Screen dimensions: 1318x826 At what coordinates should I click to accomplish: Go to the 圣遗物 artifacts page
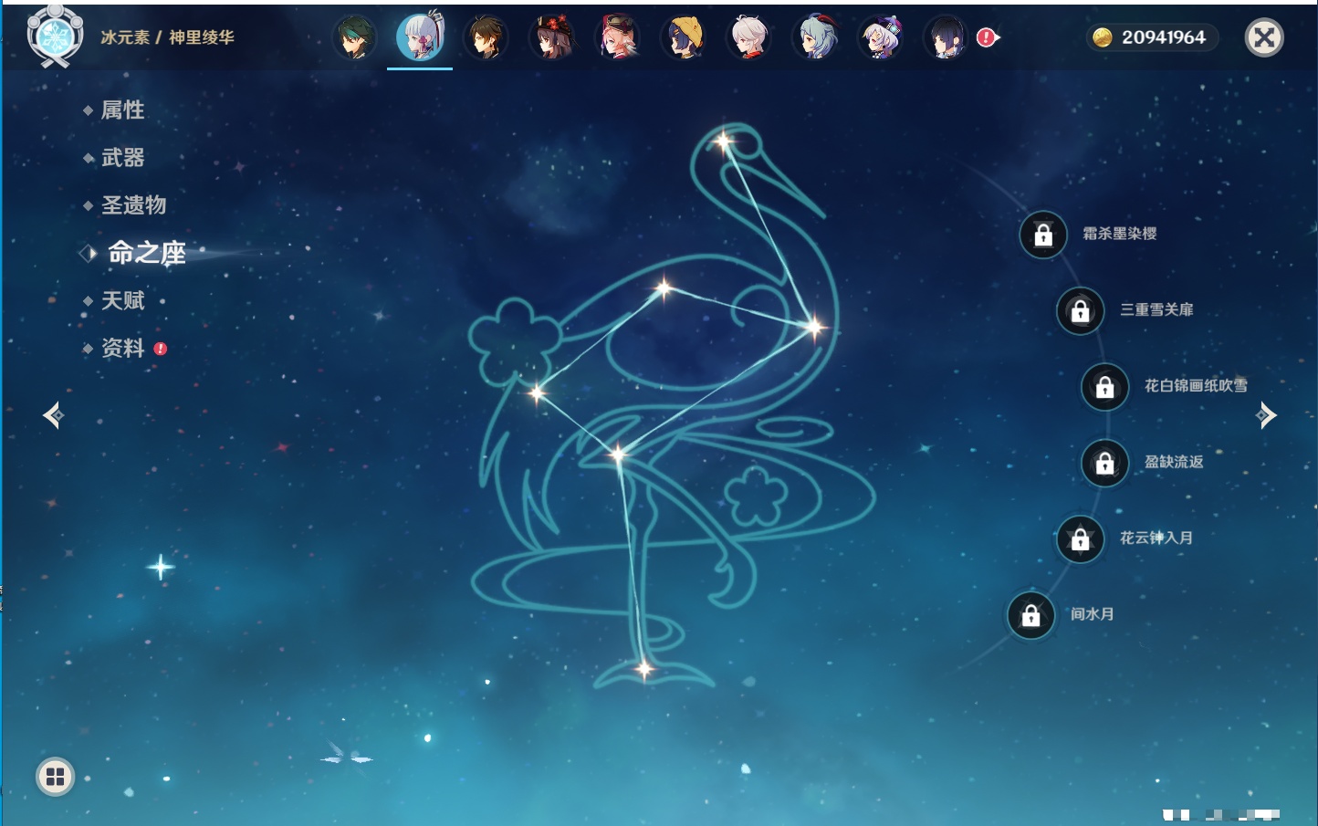click(134, 205)
